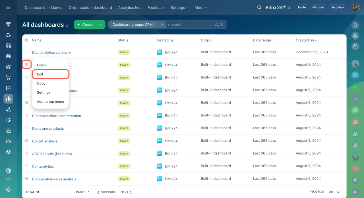
Task: Open the notifications bell icon
Action: pos(355,25)
